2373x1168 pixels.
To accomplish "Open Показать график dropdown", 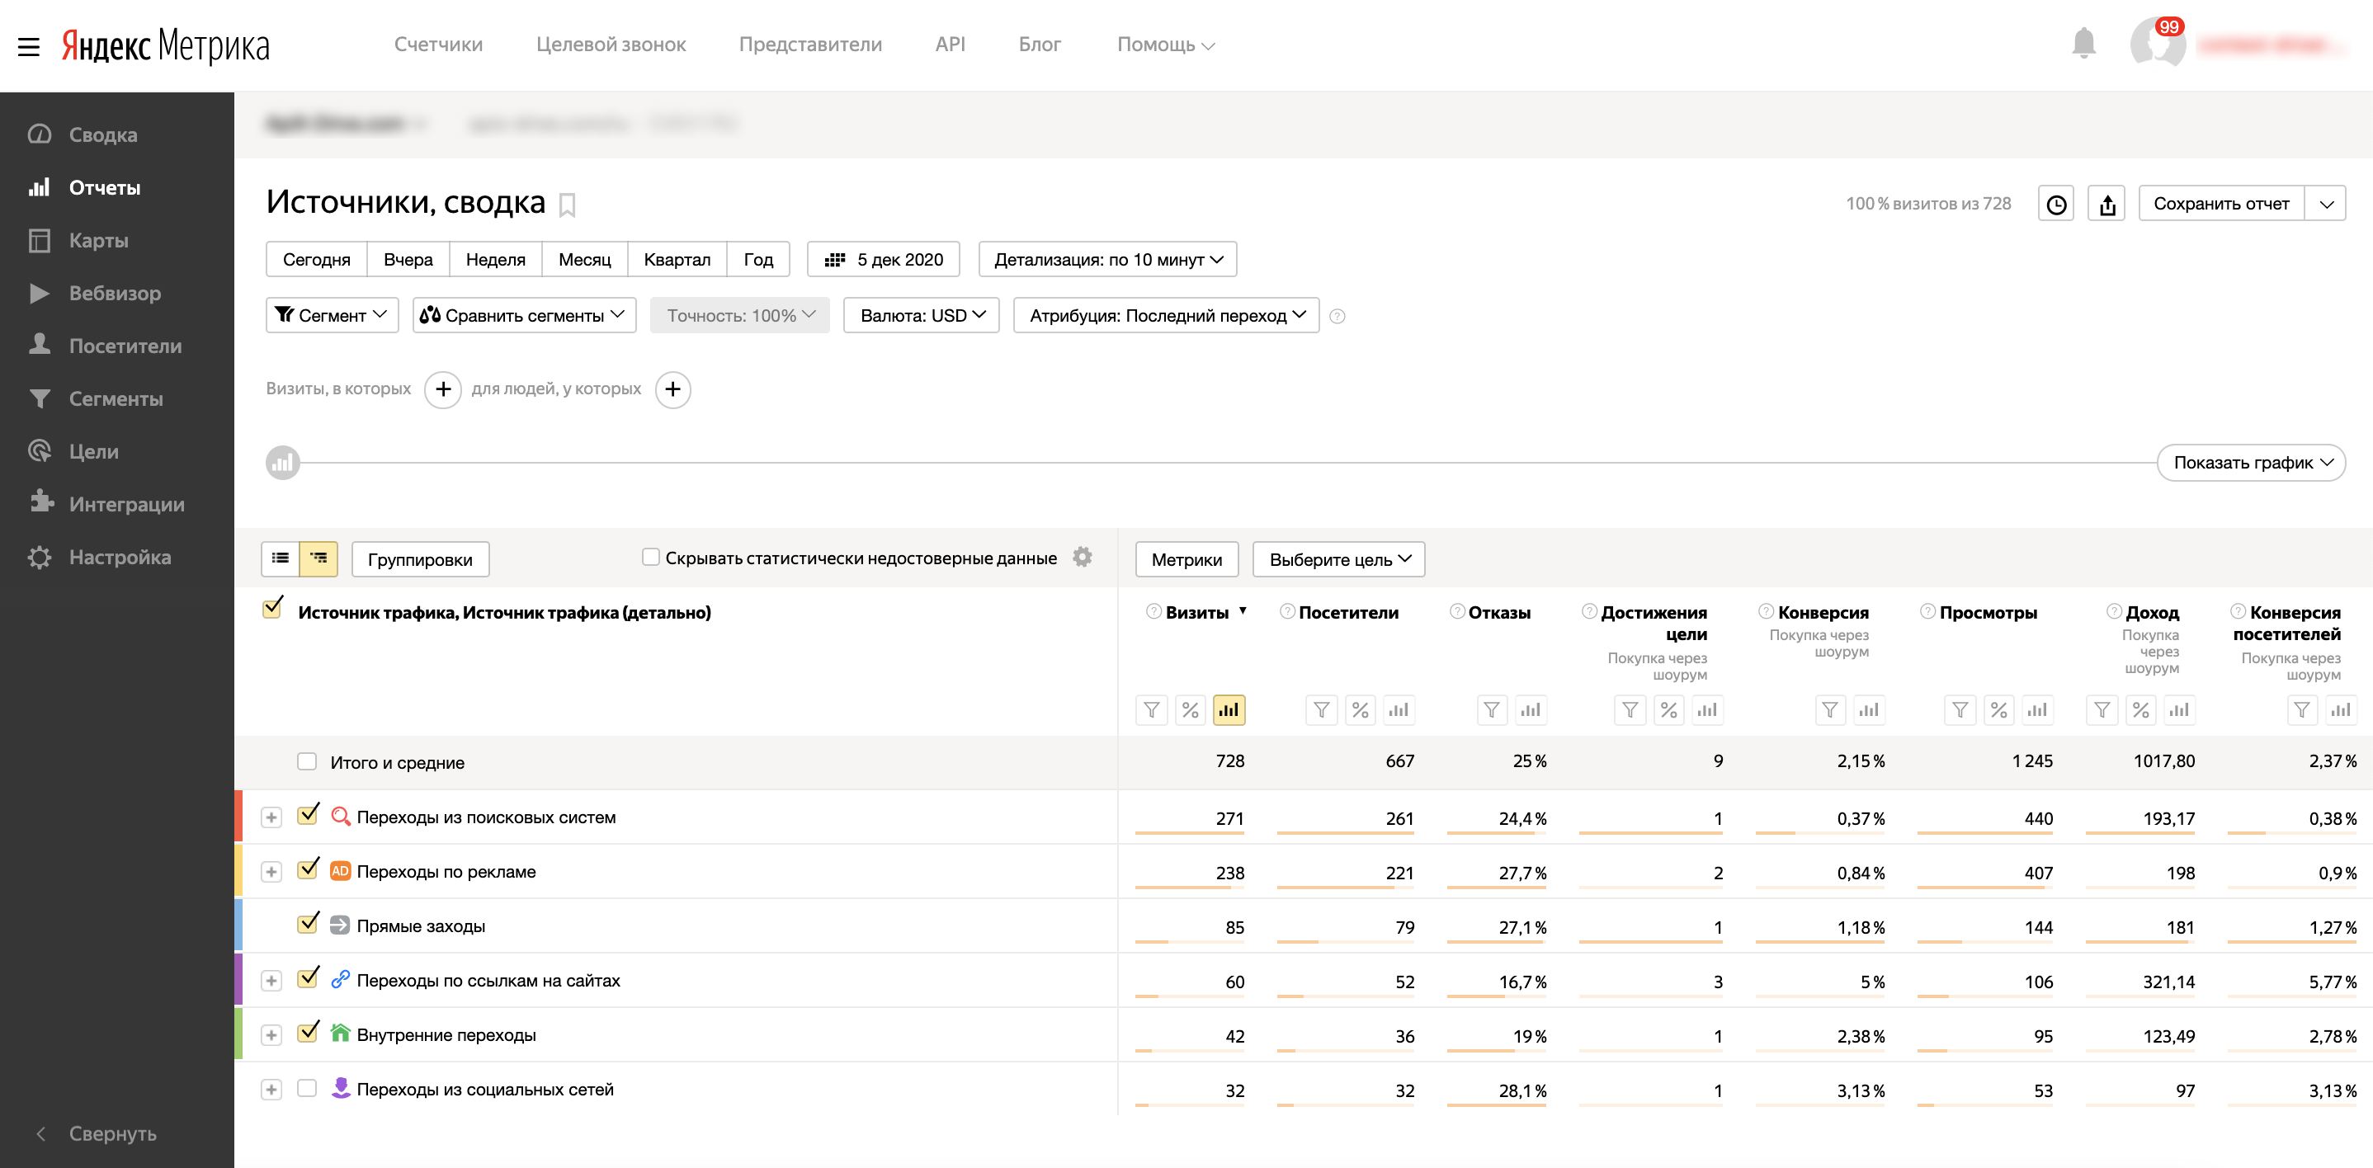I will pyautogui.click(x=2252, y=463).
